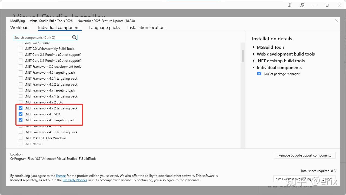This screenshot has width=346, height=195.
Task: Check .NET 9.0 WebAssembly Build Tools
Action: pyautogui.click(x=21, y=48)
